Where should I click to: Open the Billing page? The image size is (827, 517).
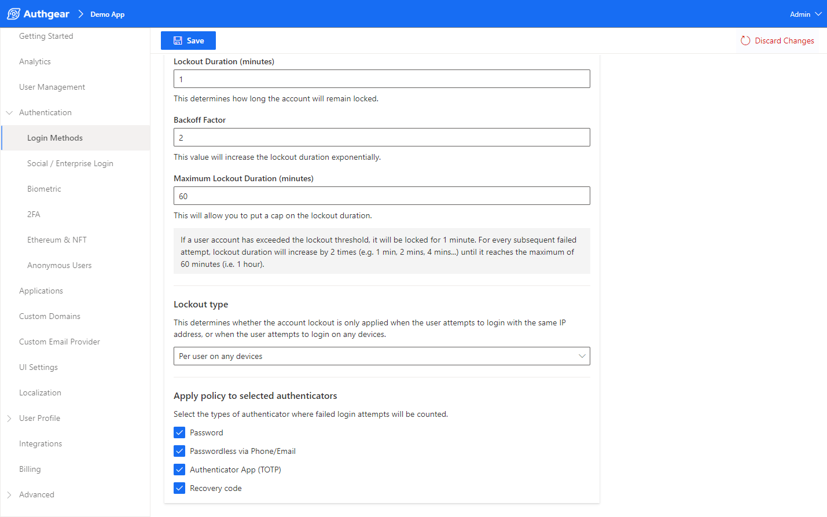click(x=30, y=469)
